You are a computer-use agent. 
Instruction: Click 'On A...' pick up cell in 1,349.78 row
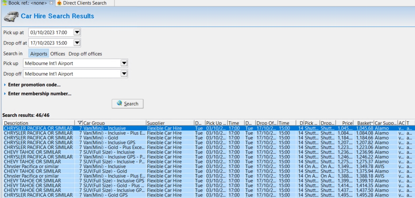pos(312,167)
